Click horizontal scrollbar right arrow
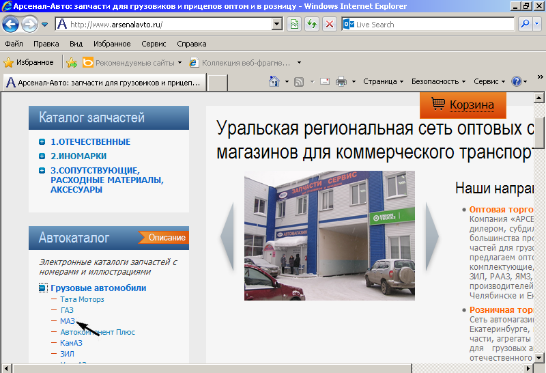 528,368
